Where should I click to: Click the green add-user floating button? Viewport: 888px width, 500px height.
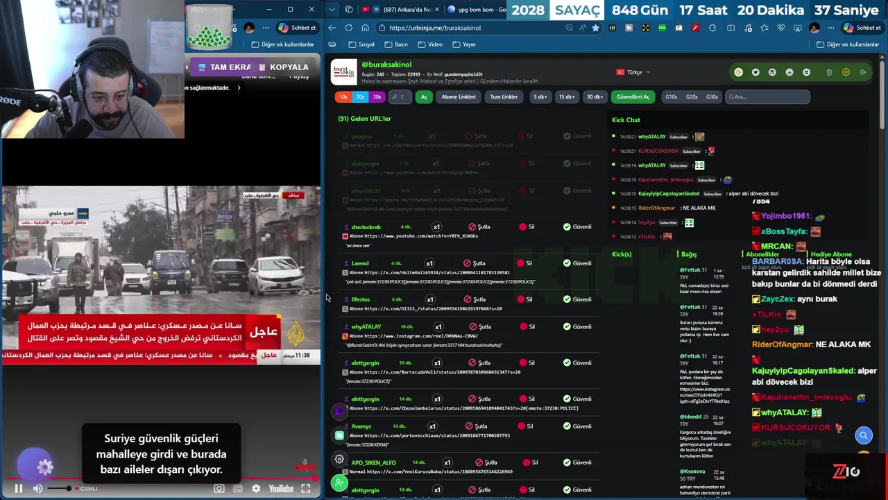tap(339, 483)
